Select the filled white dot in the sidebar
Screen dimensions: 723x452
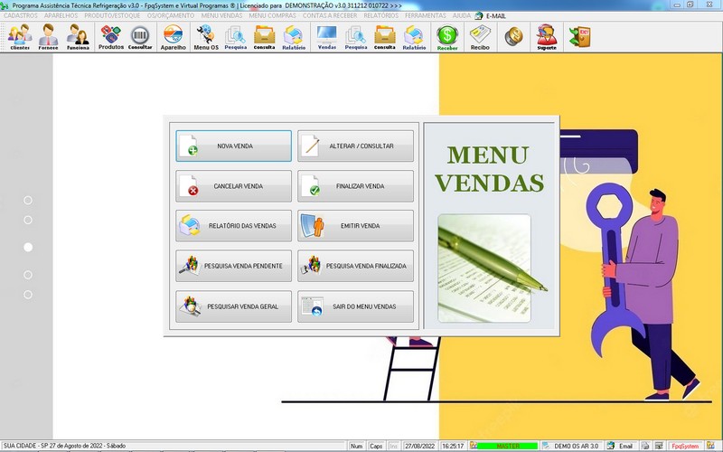coord(28,247)
